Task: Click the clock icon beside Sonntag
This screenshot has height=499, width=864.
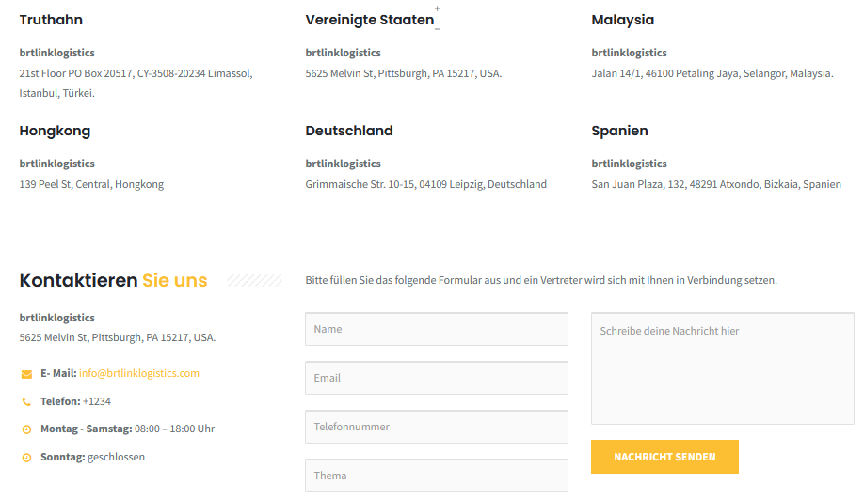Action: pos(26,458)
